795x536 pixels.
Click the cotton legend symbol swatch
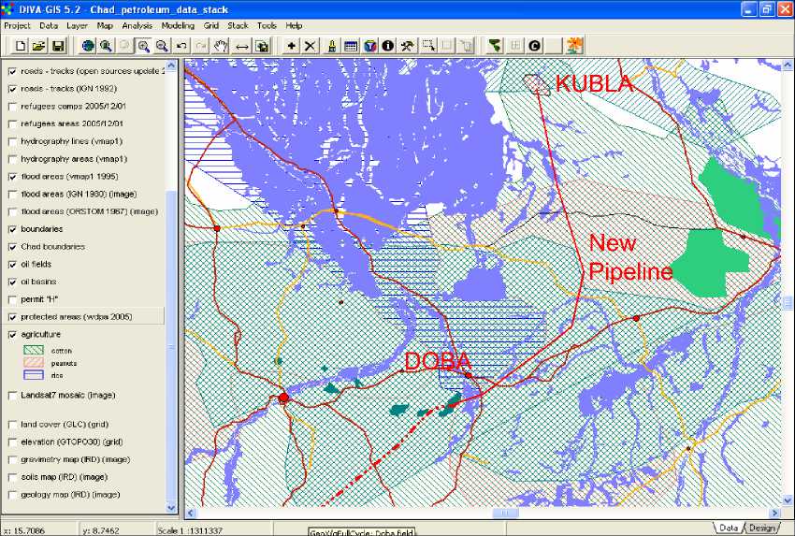tap(33, 351)
